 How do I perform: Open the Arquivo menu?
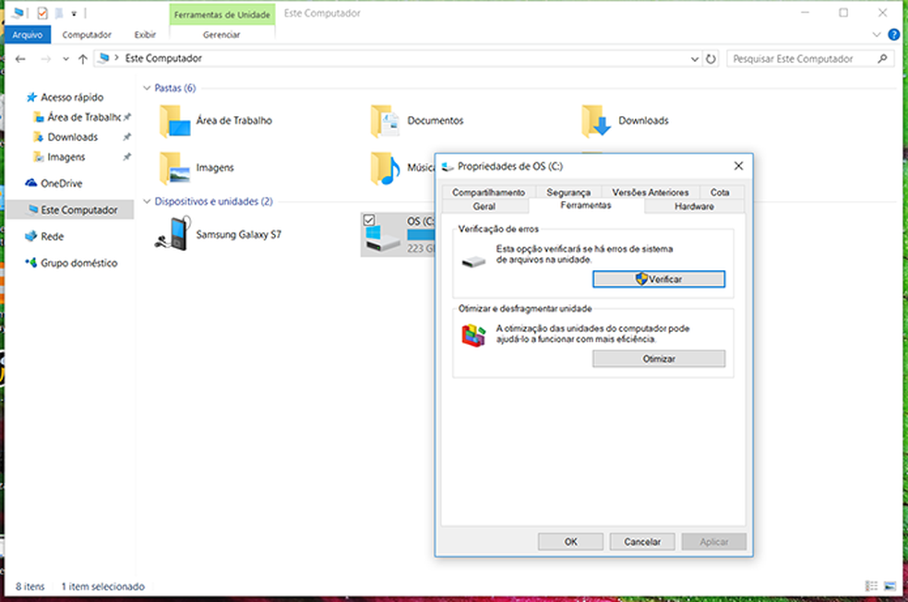28,35
